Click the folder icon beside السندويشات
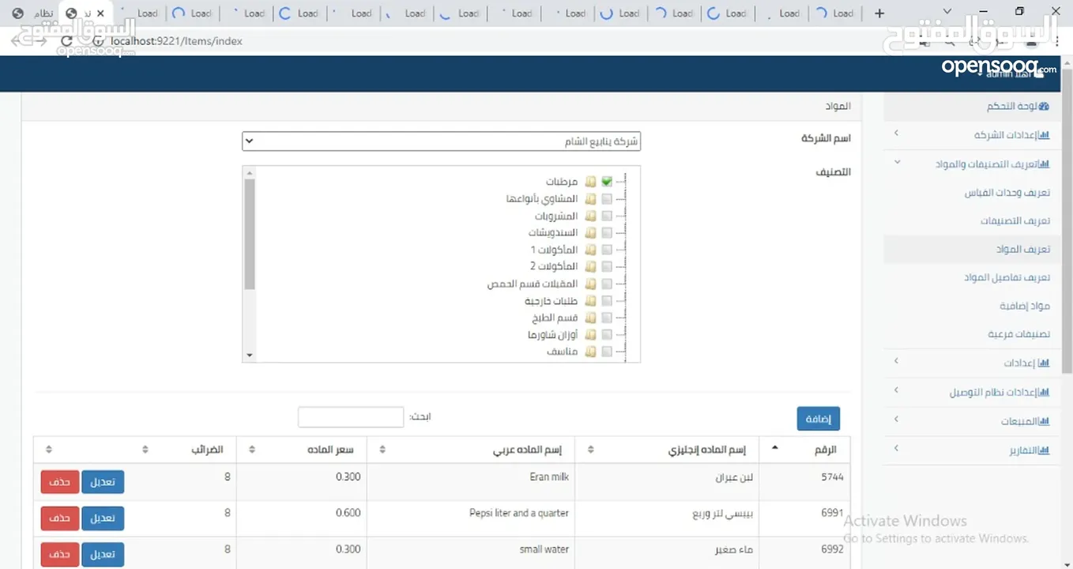This screenshot has width=1073, height=569. tap(590, 233)
